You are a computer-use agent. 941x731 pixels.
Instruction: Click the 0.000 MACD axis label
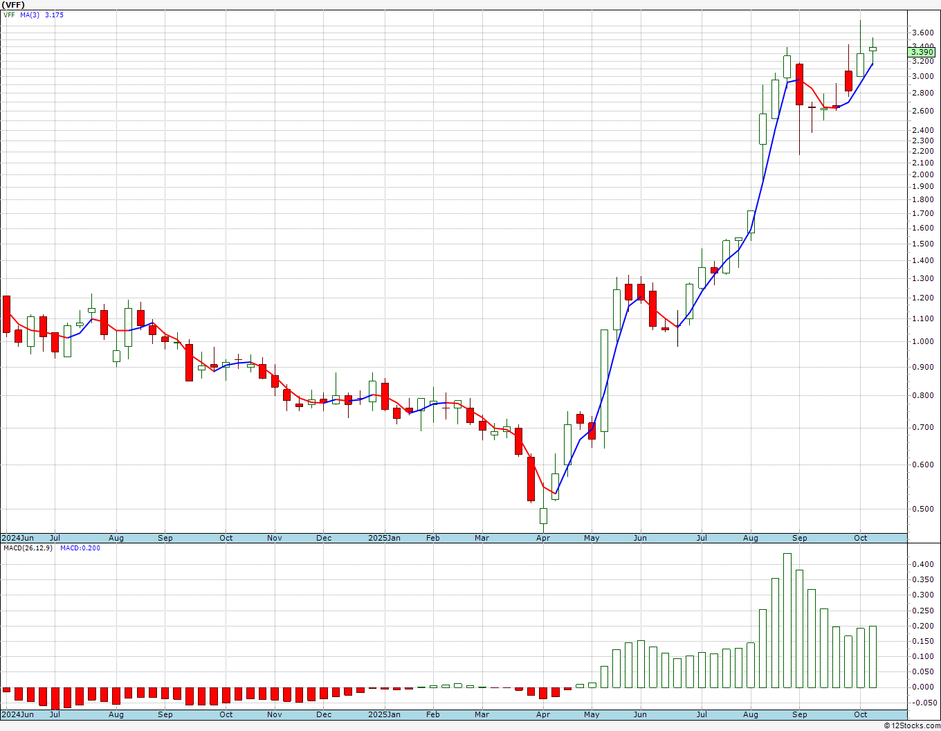tap(922, 687)
